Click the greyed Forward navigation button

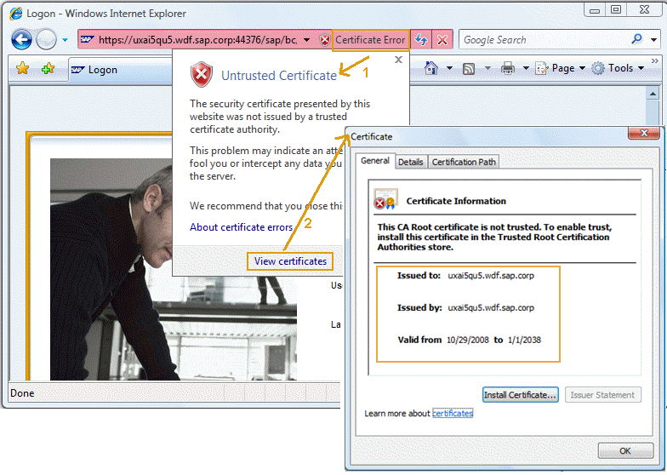pyautogui.click(x=46, y=39)
